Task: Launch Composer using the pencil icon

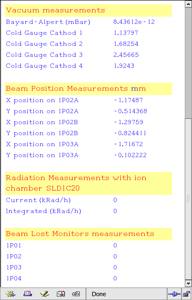Action: pos(44,294)
